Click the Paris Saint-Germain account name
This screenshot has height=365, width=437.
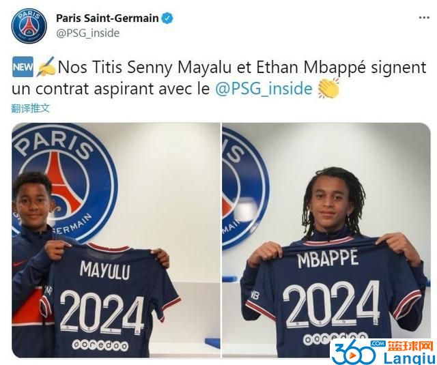pyautogui.click(x=107, y=18)
